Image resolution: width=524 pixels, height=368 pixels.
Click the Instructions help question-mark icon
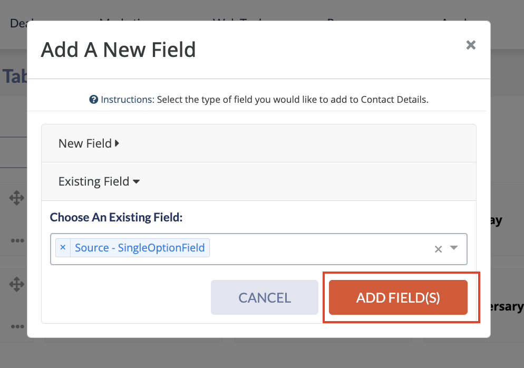pyautogui.click(x=94, y=100)
